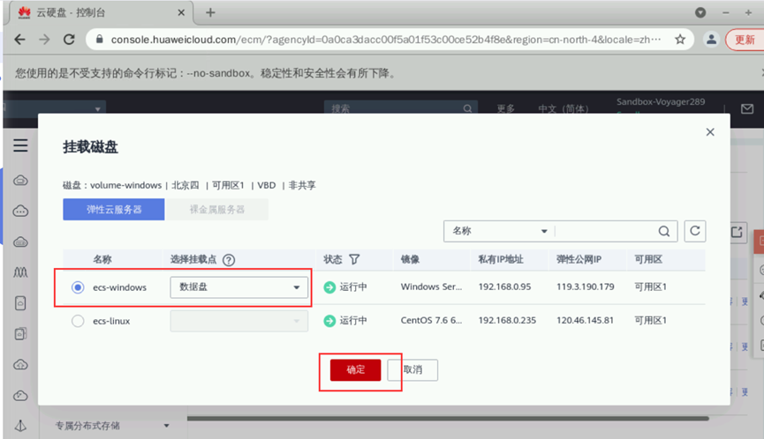The width and height of the screenshot is (764, 439).
Task: Click the Sandbox-Voyager289 account name
Action: [x=660, y=101]
